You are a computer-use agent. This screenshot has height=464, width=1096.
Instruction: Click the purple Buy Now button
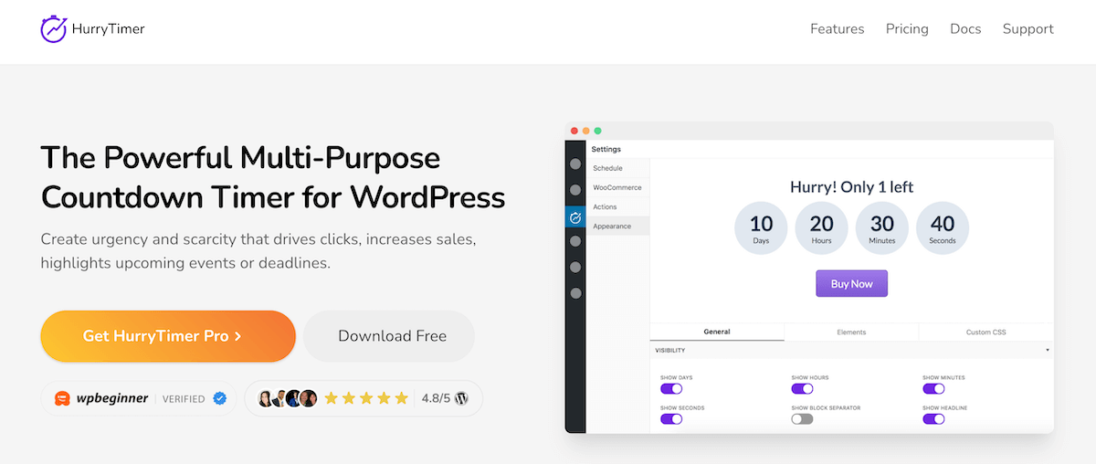(851, 284)
